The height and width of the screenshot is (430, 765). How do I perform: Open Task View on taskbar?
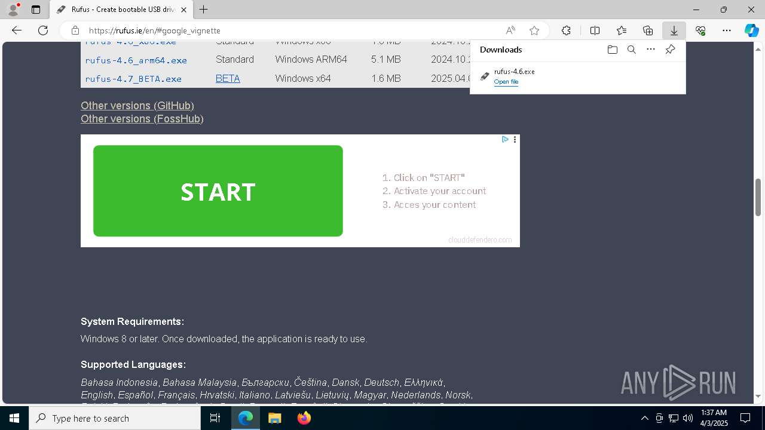[x=215, y=418]
